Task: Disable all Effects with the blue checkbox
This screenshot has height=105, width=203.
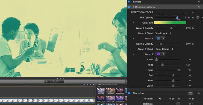Action: coord(129,2)
